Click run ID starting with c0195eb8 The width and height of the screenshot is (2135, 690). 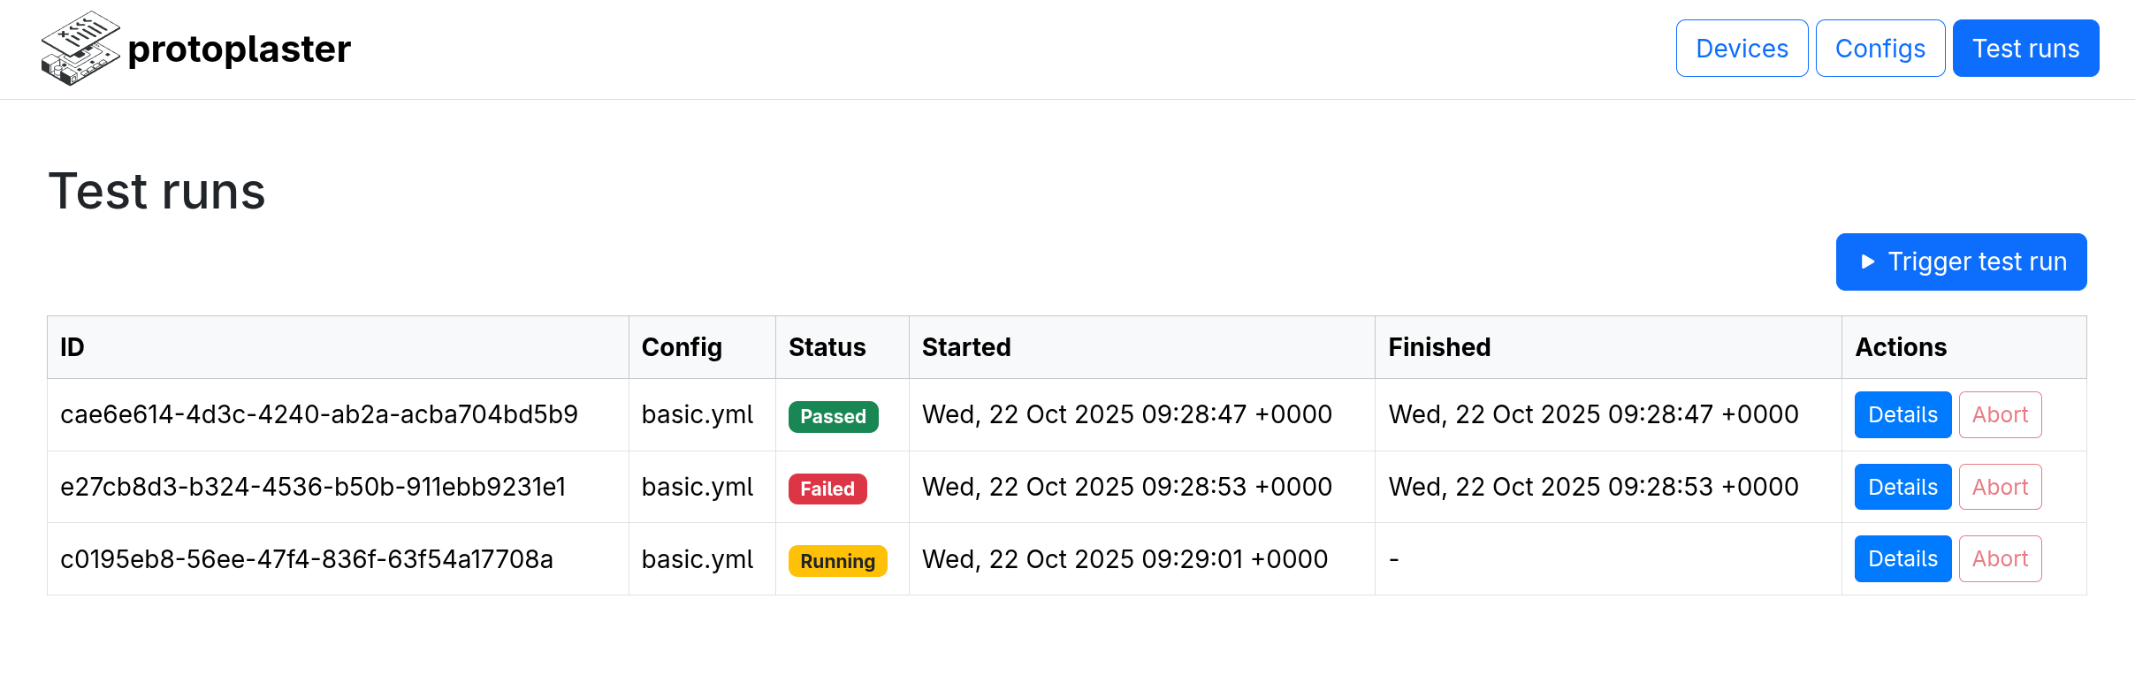pyautogui.click(x=306, y=559)
